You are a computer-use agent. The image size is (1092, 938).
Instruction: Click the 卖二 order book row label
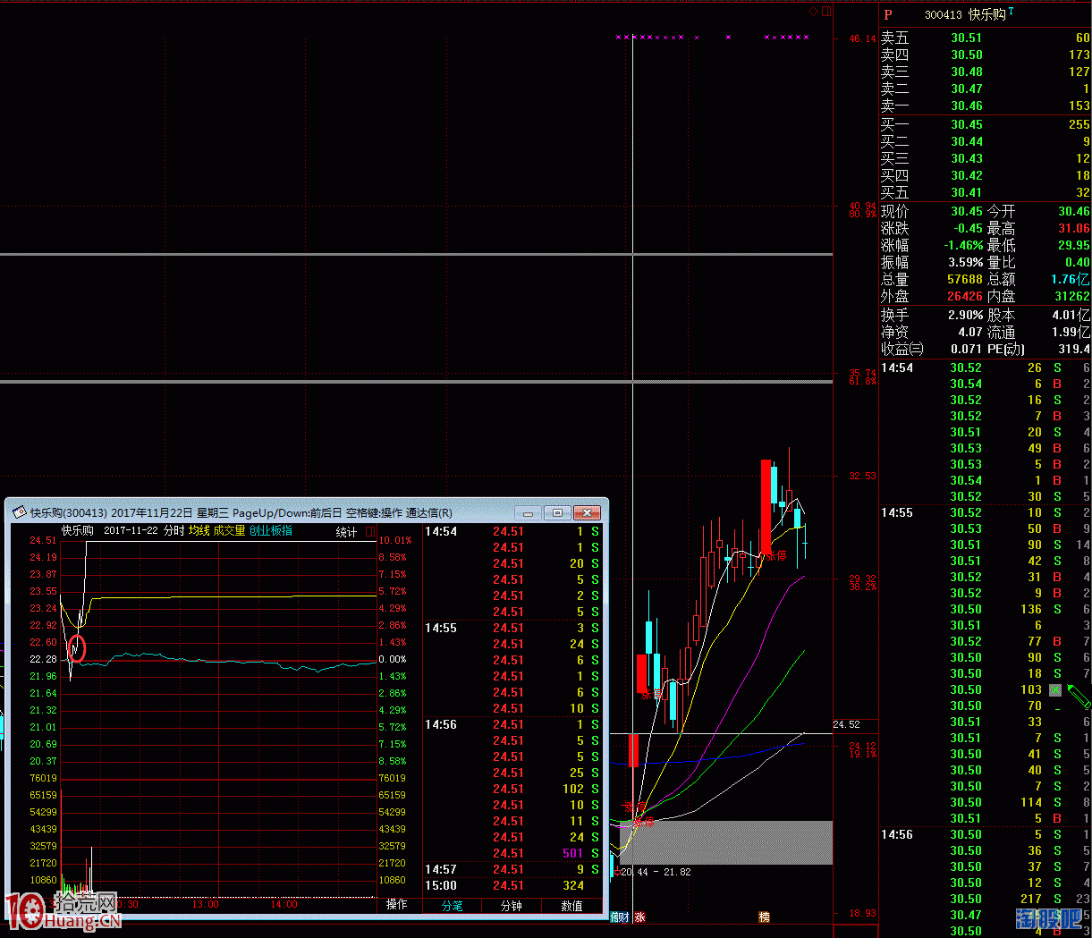894,89
